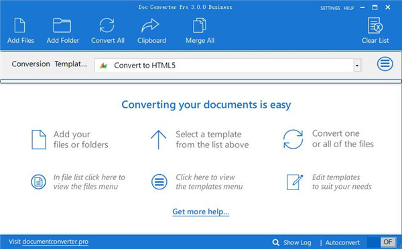Select the Clipboard toolbar icon
This screenshot has height=249, width=402.
pos(150,25)
